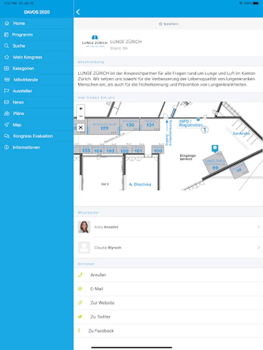Tap Claudia Wyrsch's placeholder avatar
The image size is (263, 350).
[x=84, y=247]
